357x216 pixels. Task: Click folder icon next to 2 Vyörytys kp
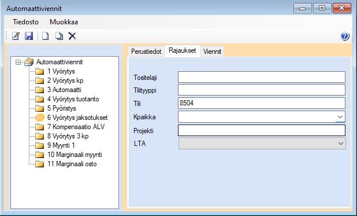click(x=40, y=80)
